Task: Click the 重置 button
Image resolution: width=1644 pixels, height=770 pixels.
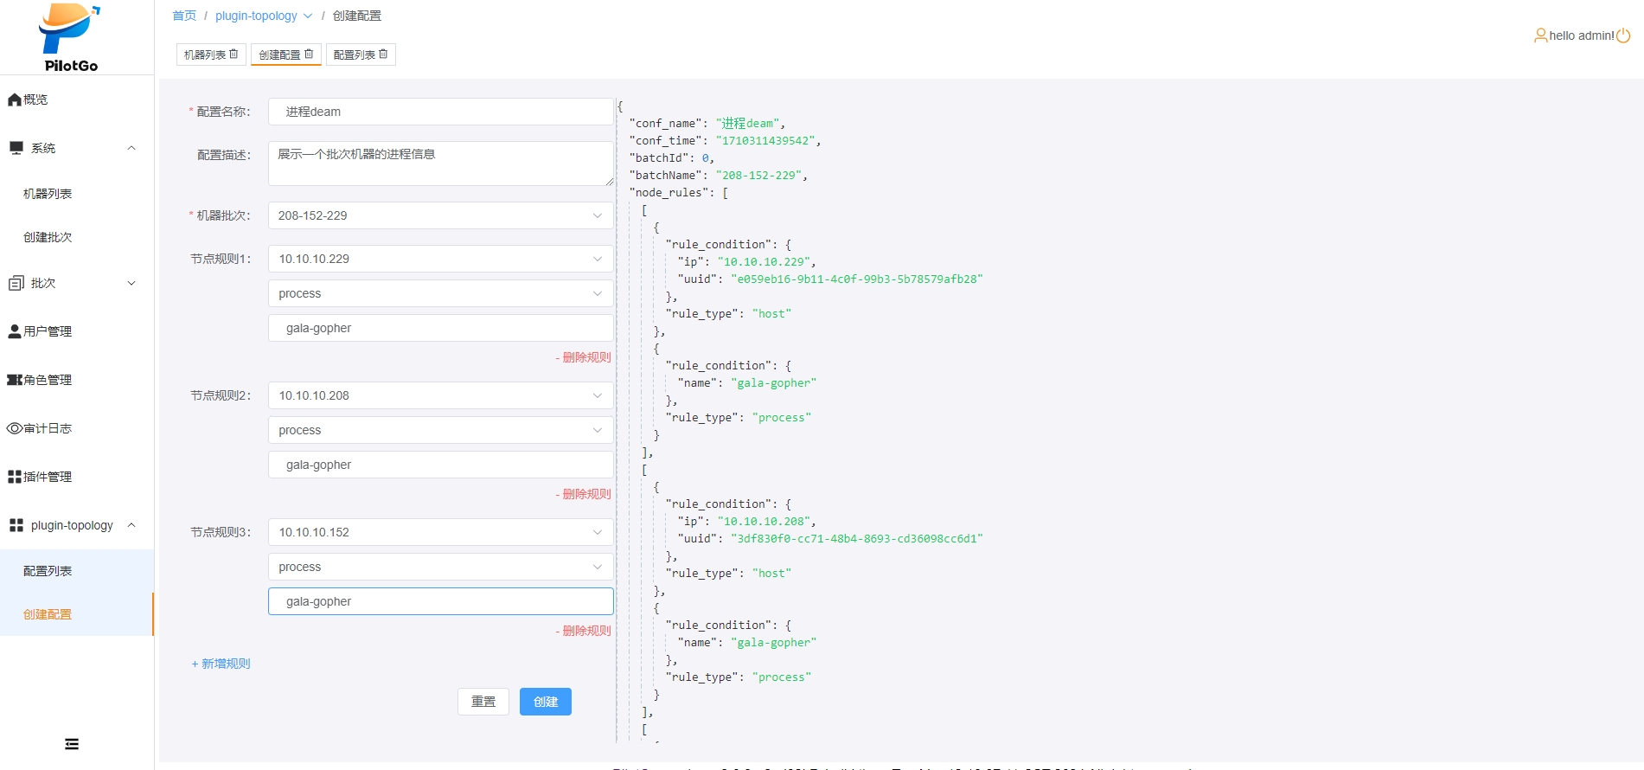Action: tap(483, 702)
